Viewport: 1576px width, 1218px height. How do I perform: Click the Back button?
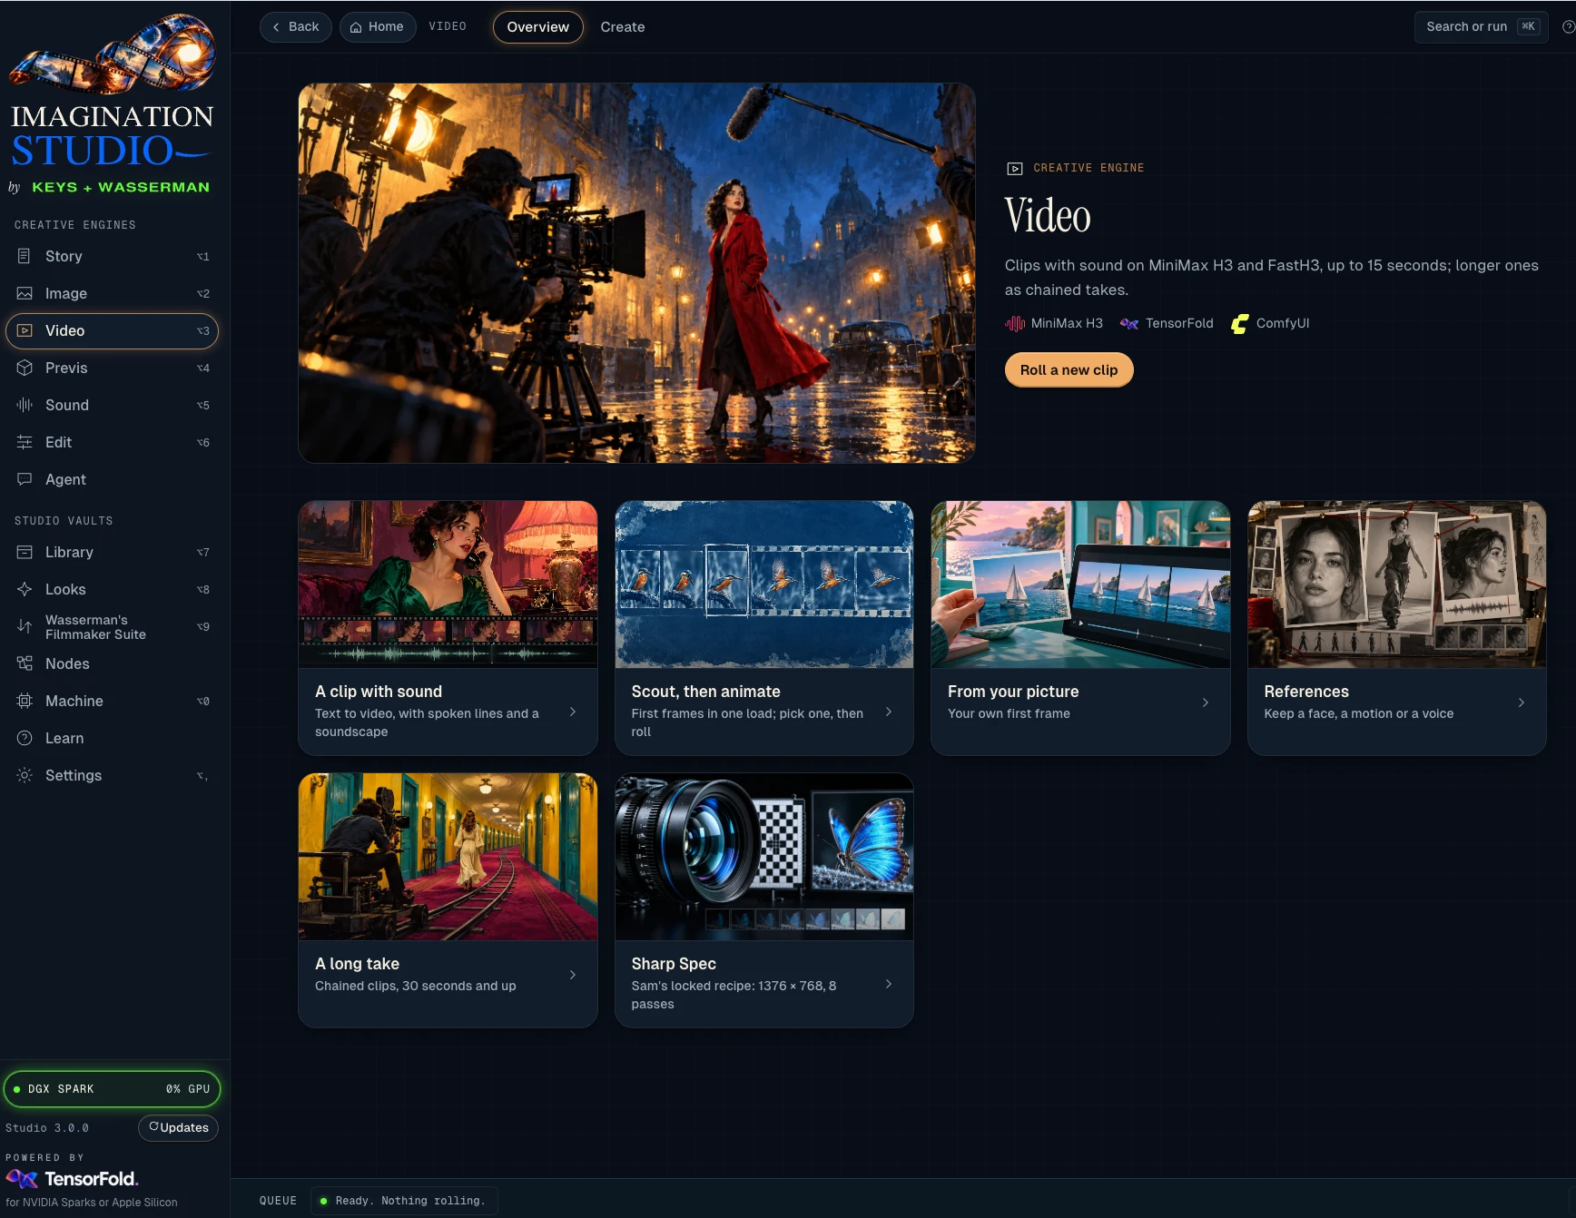(x=296, y=27)
